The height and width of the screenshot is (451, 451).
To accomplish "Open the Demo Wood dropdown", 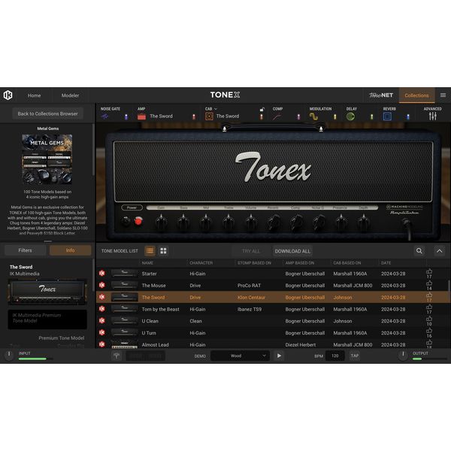I will coord(240,356).
